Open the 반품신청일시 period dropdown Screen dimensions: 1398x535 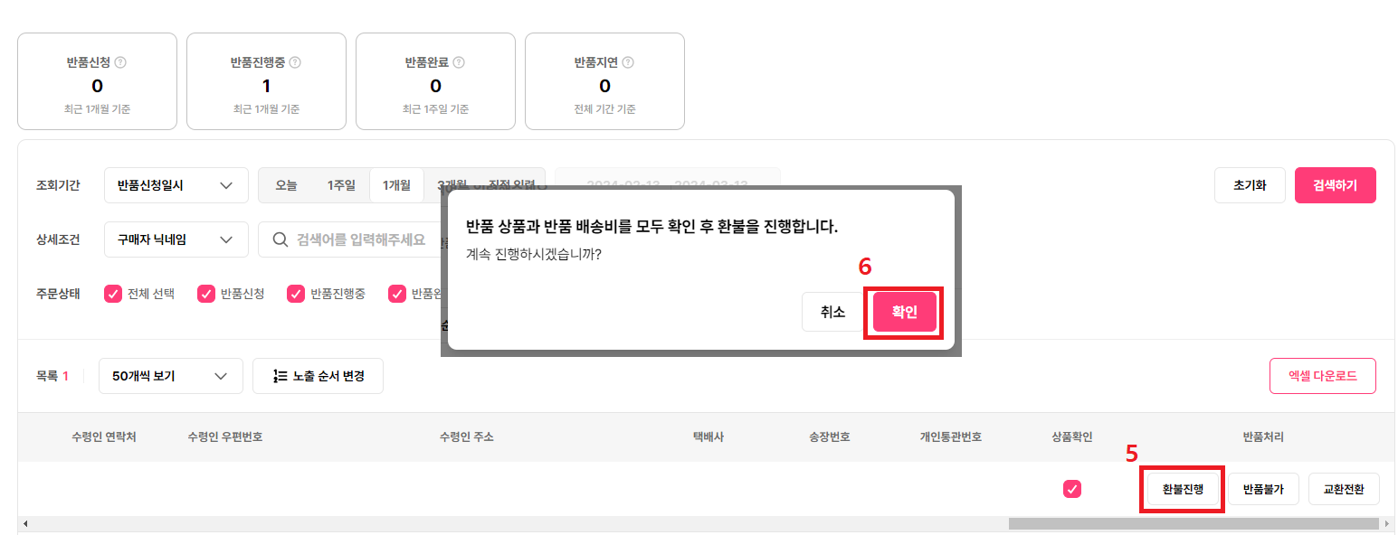[176, 185]
